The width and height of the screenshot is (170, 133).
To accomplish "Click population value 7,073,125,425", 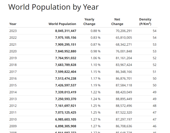I will pyautogui.click(x=66, y=113).
